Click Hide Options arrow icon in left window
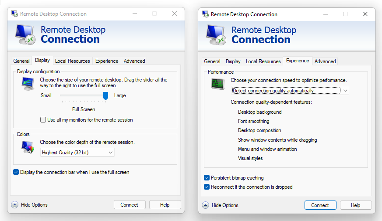 14,205
